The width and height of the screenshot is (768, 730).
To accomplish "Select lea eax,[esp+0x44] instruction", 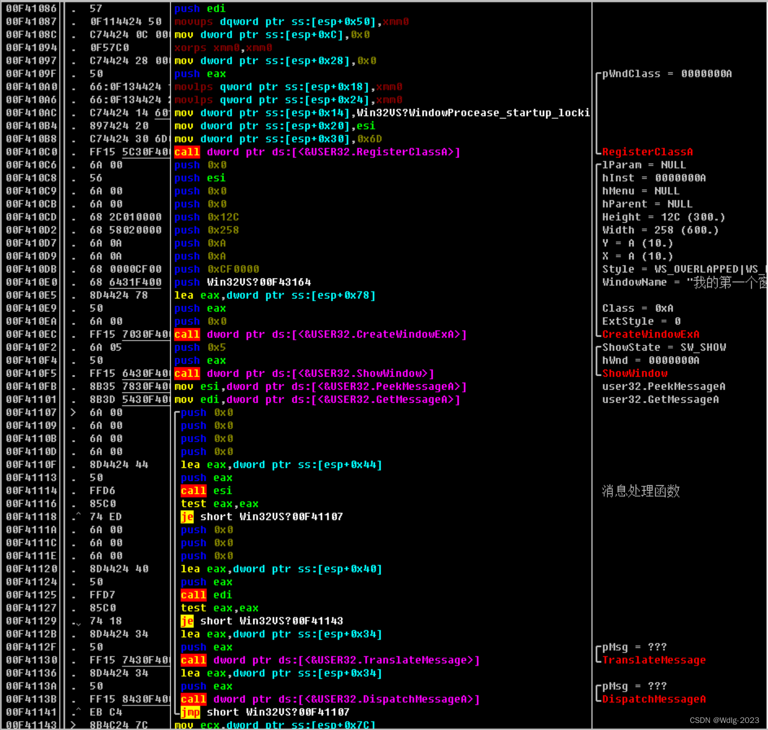I will (281, 465).
